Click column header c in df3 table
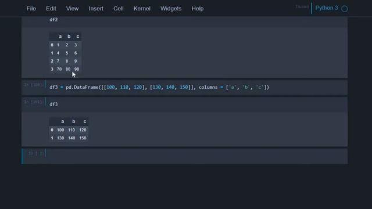372x209 pixels. 85,121
